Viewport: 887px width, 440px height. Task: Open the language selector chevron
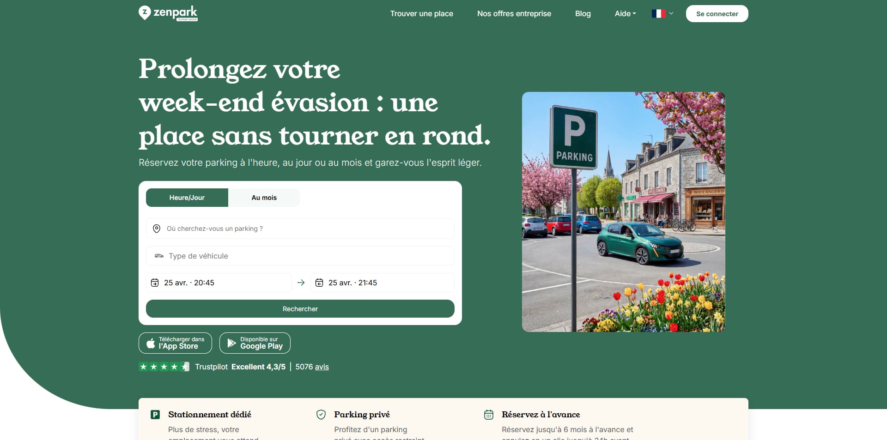[671, 14]
